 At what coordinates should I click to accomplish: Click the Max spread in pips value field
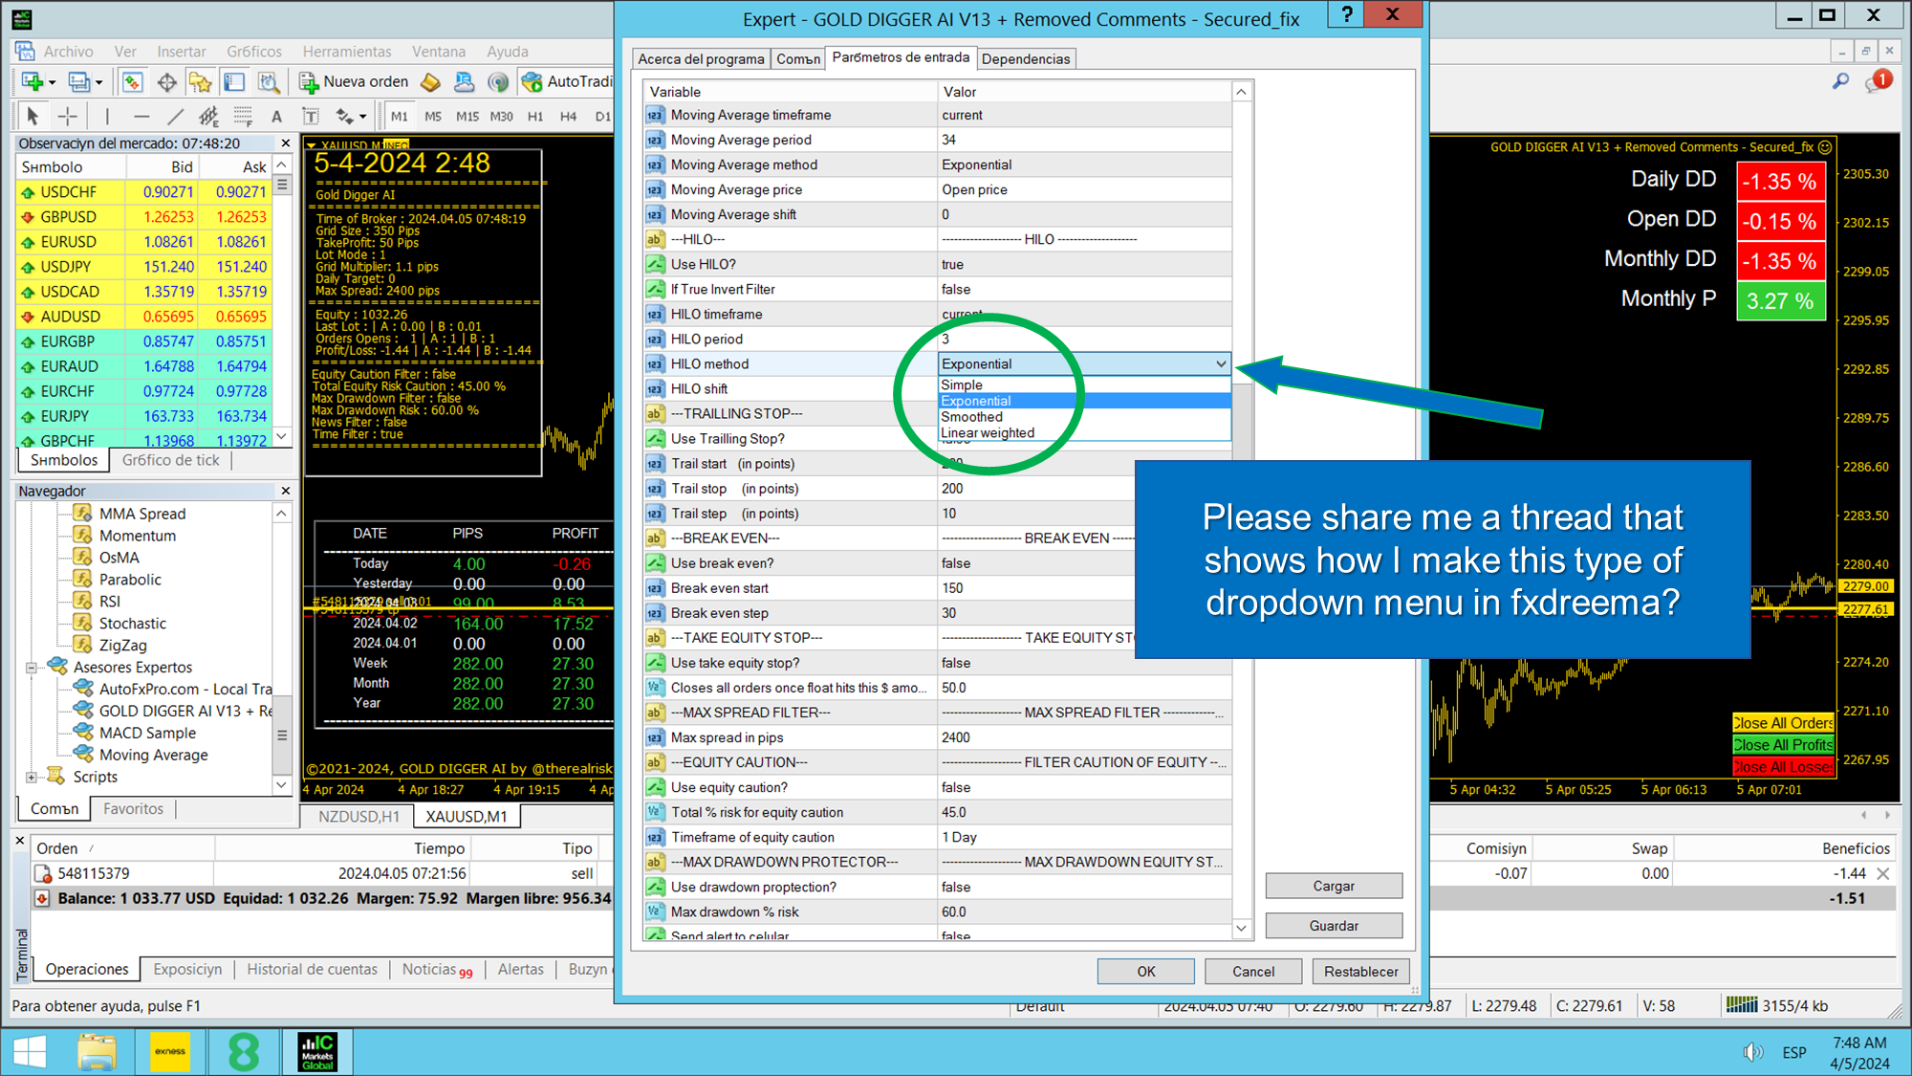1084,737
